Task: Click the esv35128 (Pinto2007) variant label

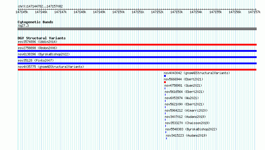Action: click(x=36, y=60)
